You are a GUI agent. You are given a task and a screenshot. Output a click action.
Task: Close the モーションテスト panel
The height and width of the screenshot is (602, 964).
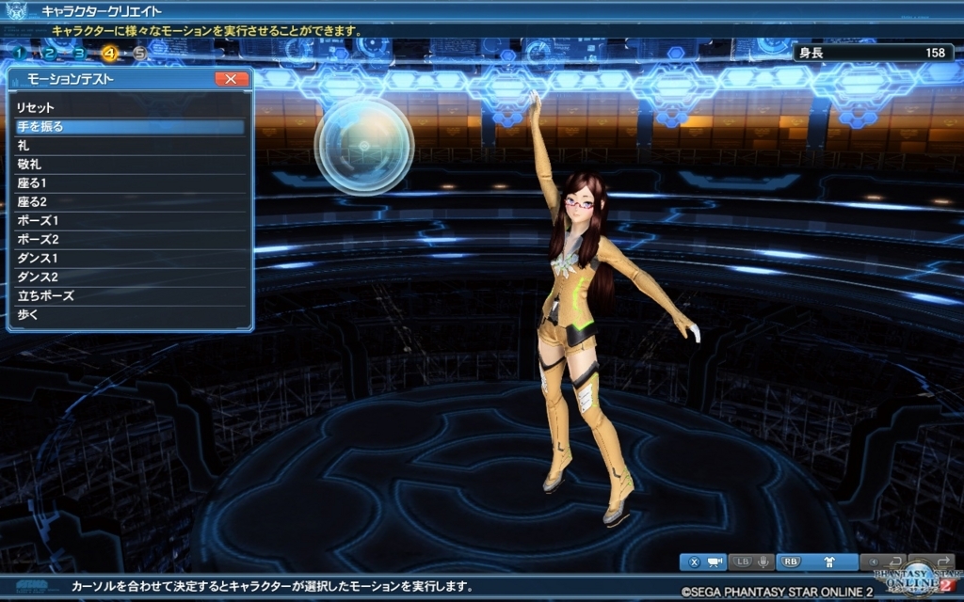[232, 79]
